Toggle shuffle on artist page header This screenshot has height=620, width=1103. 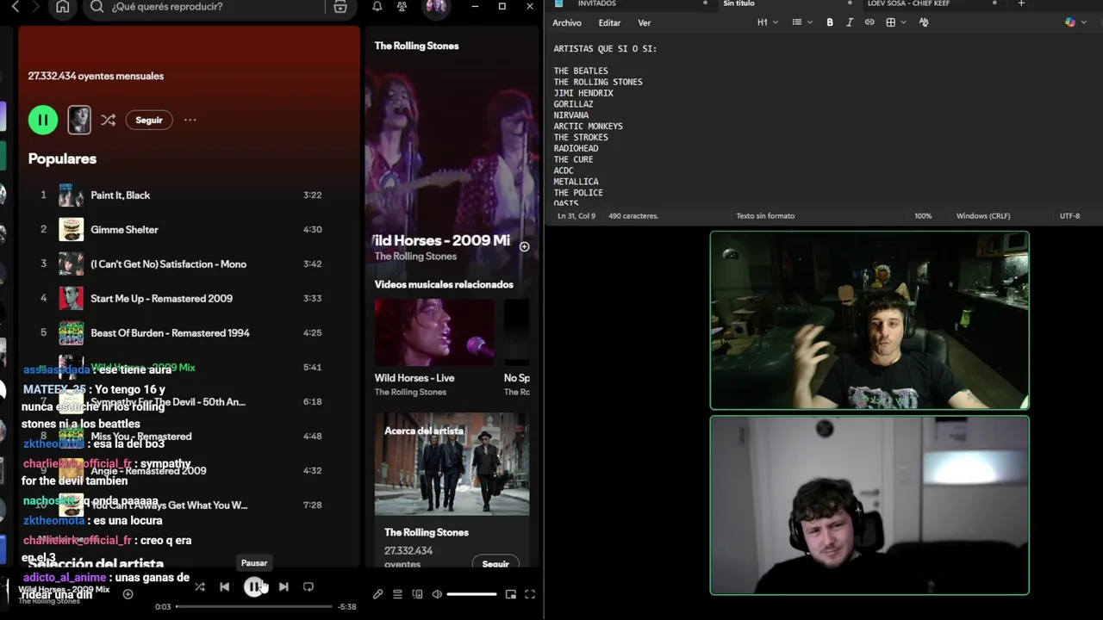108,121
